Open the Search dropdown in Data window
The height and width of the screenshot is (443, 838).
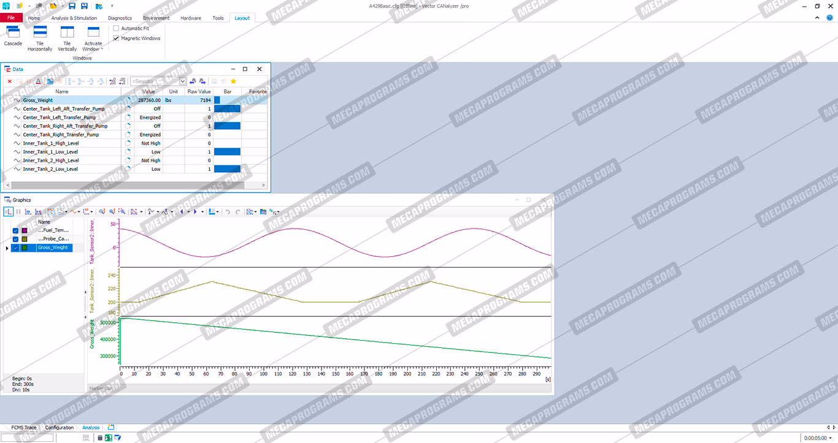pos(183,81)
